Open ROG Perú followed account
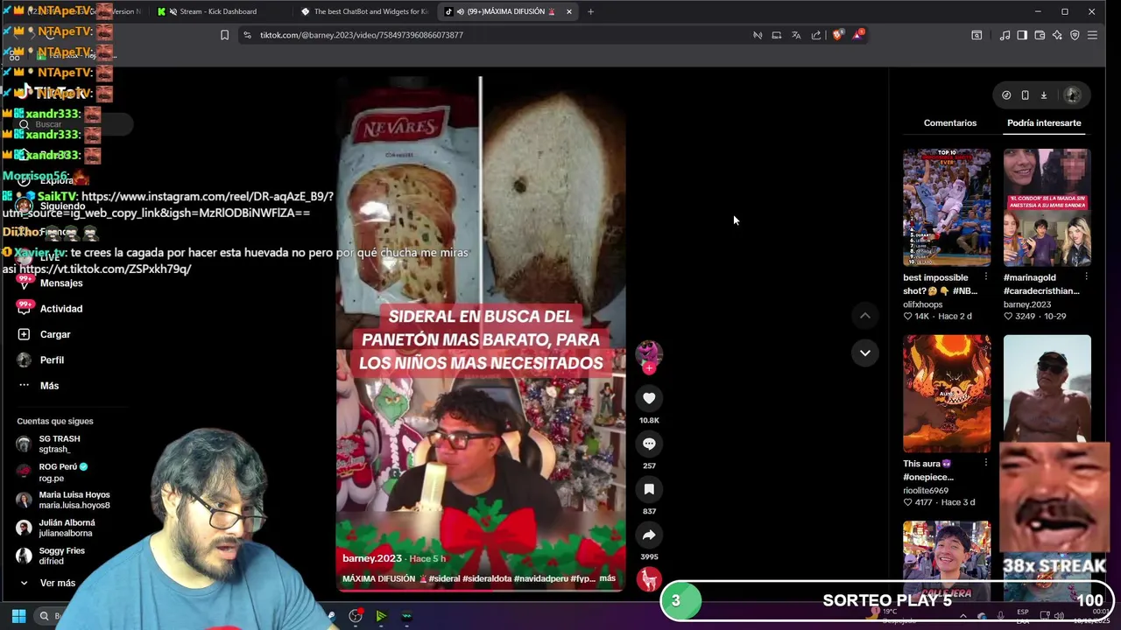This screenshot has height=630, width=1121. pos(58,472)
